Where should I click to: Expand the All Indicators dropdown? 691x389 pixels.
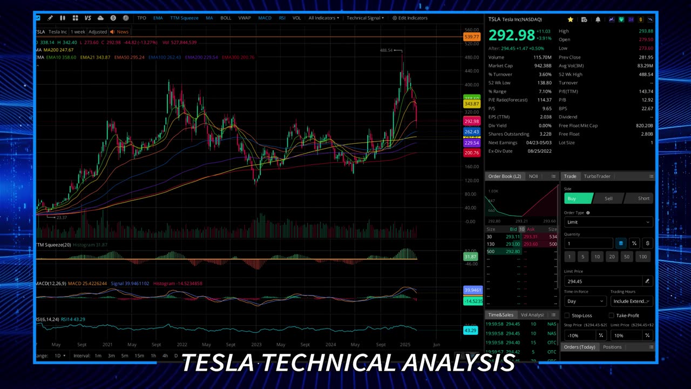(324, 18)
